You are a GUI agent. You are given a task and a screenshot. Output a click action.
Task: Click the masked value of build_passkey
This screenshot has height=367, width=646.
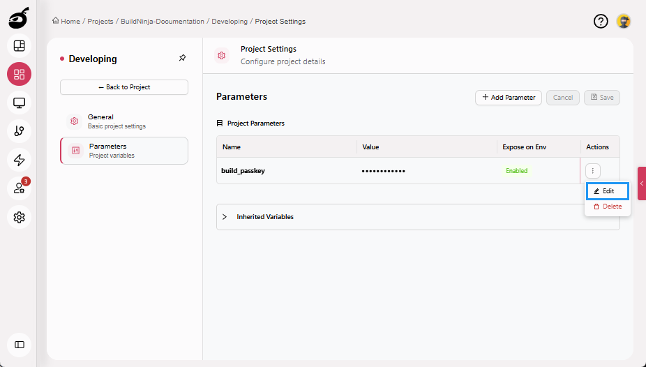point(383,171)
